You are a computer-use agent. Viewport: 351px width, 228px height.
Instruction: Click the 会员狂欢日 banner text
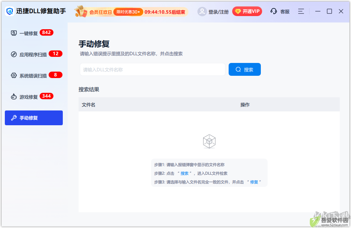(x=100, y=12)
